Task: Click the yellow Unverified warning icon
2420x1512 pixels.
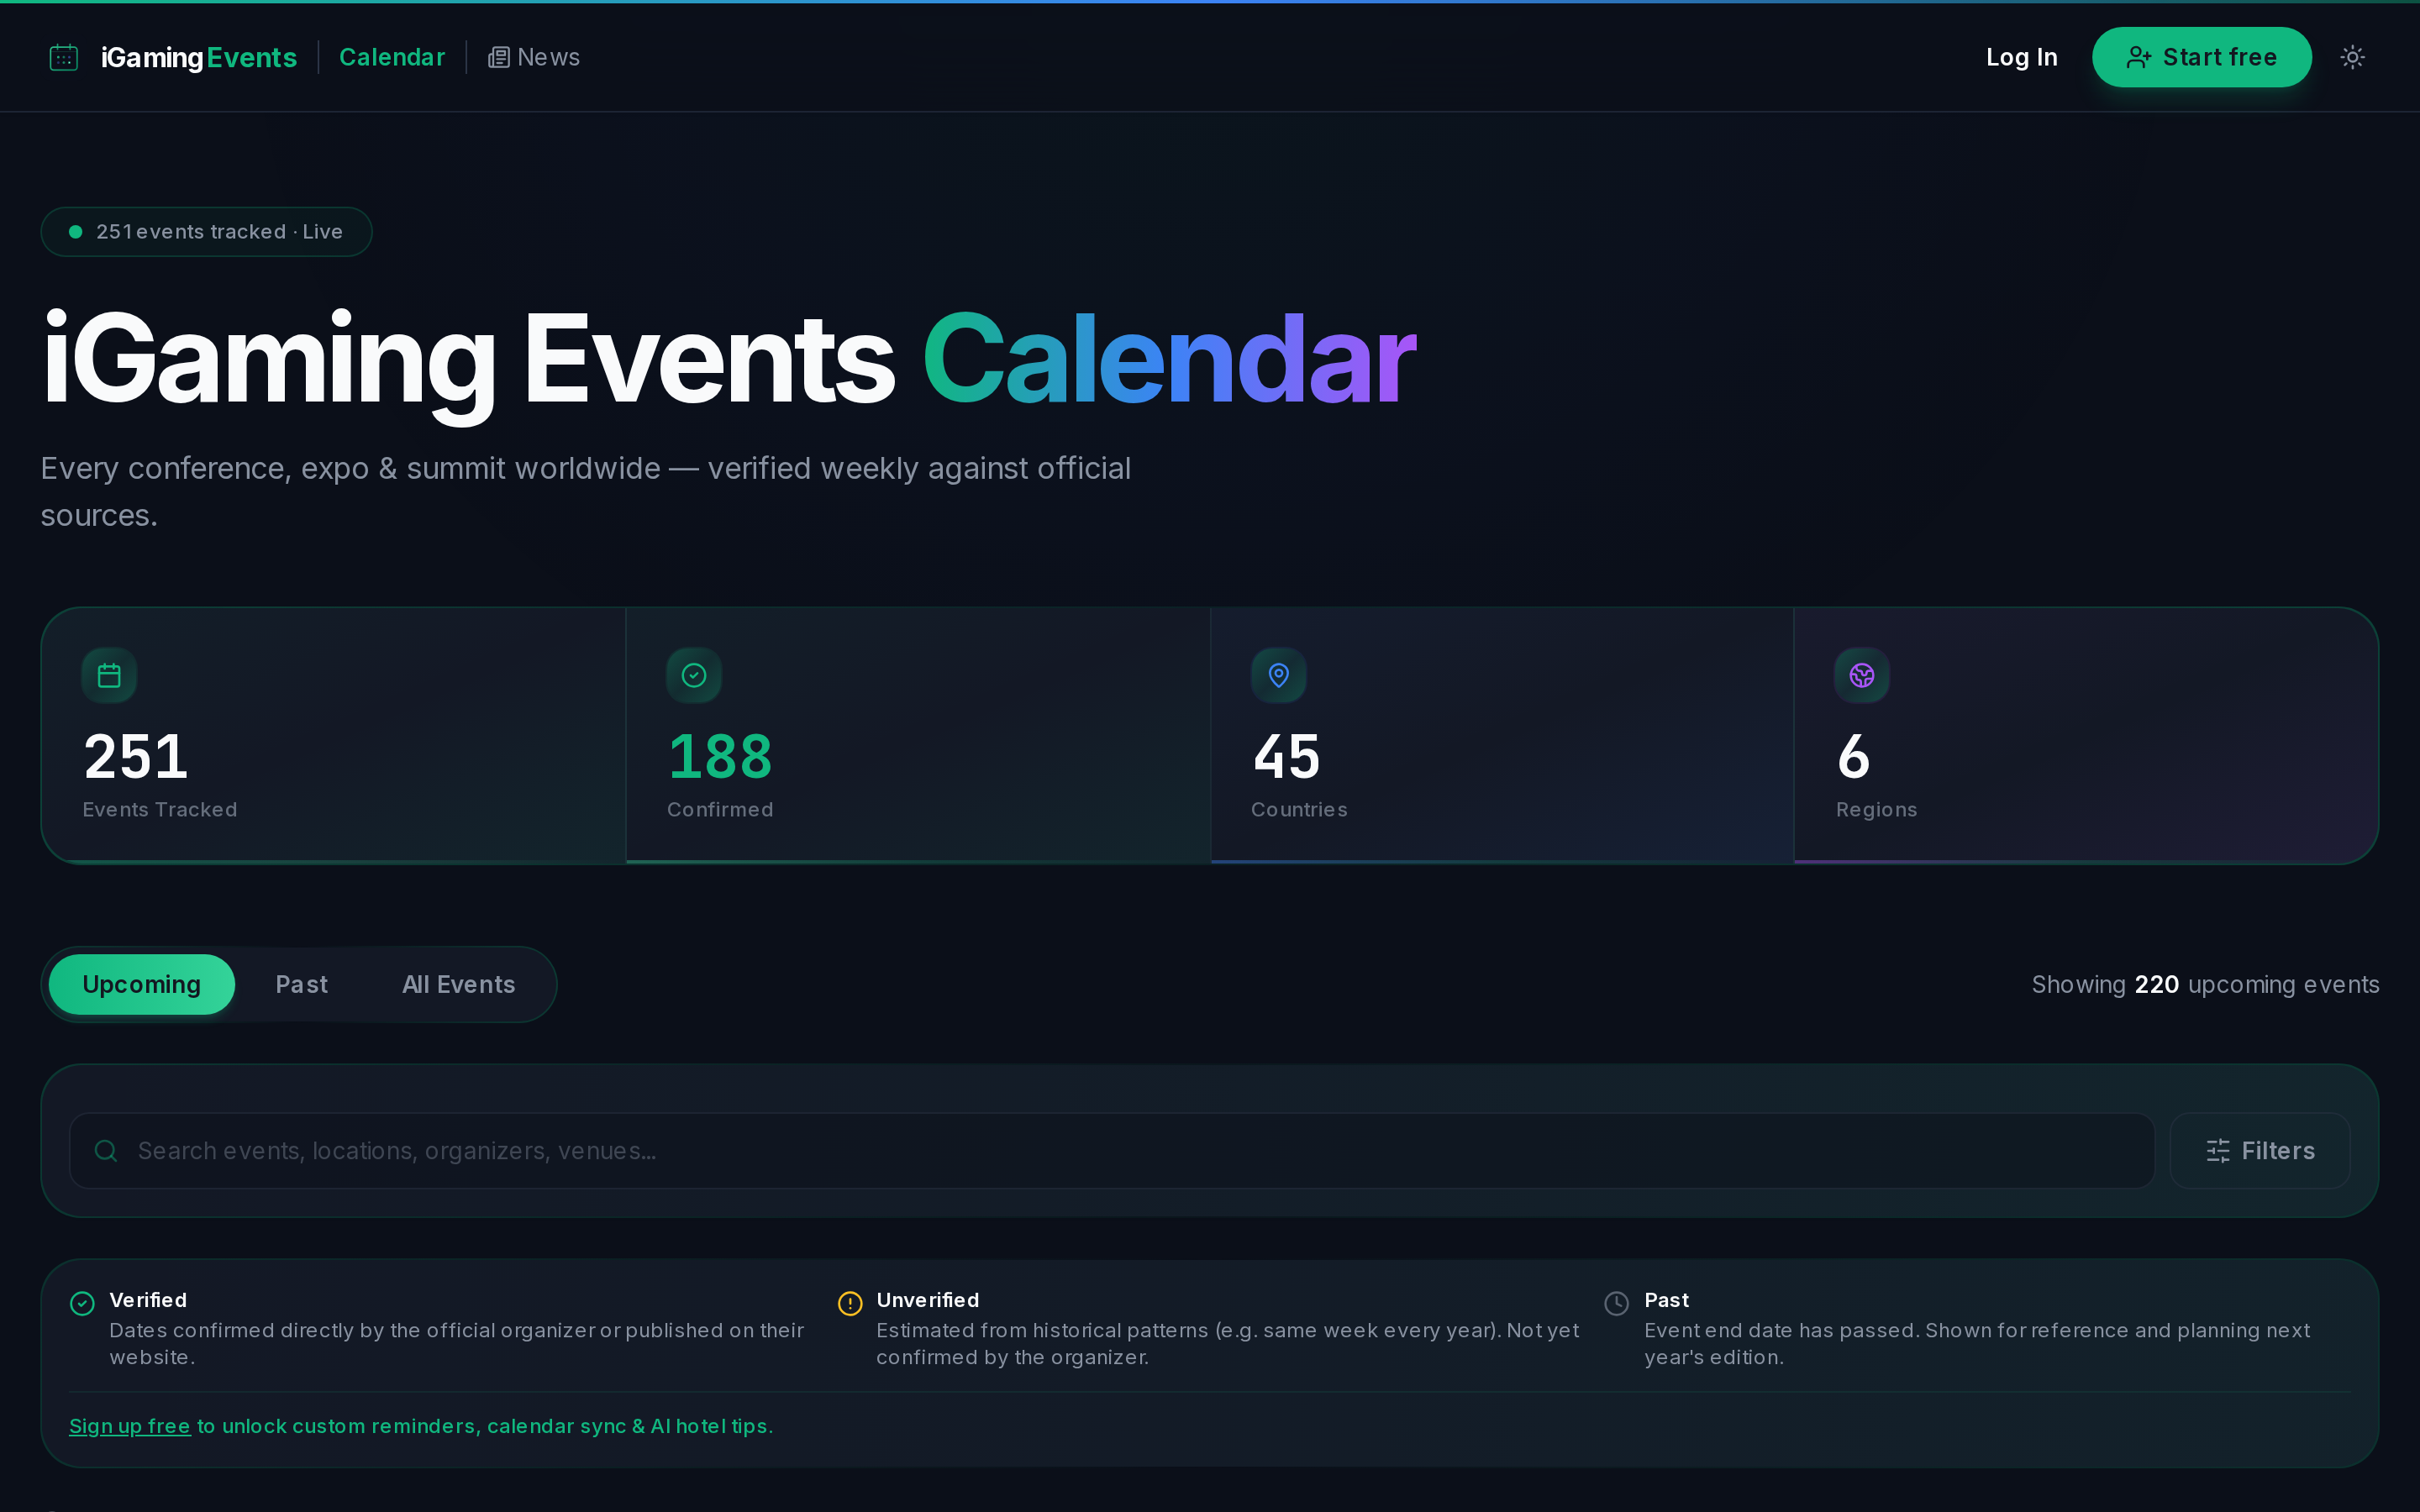Action: (850, 1303)
